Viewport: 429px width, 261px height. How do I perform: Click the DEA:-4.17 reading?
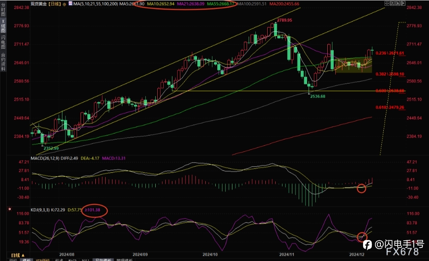(90, 158)
